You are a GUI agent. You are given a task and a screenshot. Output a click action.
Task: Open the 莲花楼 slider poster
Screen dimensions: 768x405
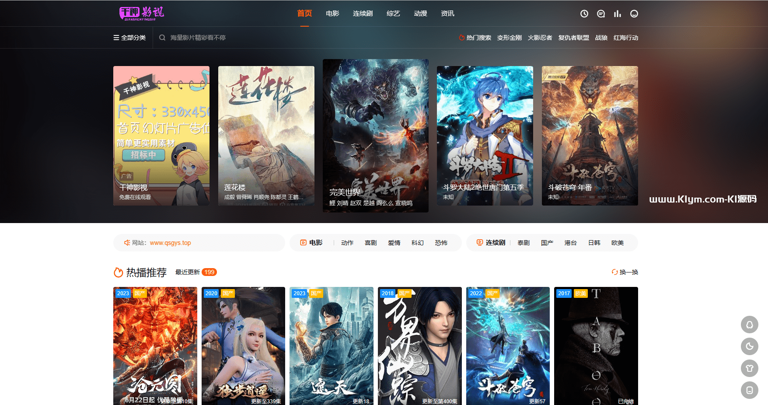tap(266, 136)
